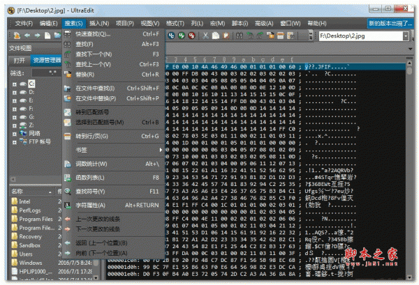Click the red round toolbar icon

(x=191, y=36)
